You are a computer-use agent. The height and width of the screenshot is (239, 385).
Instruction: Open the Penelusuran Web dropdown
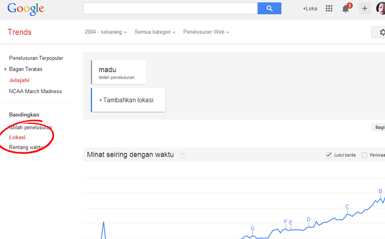(206, 32)
